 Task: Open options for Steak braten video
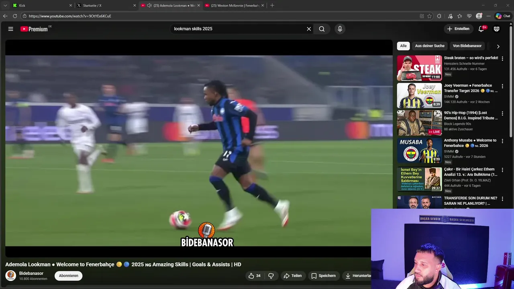(x=502, y=58)
